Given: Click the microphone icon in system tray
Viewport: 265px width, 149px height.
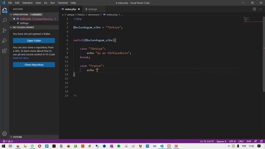Looking at the screenshot, I should (x=238, y=146).
